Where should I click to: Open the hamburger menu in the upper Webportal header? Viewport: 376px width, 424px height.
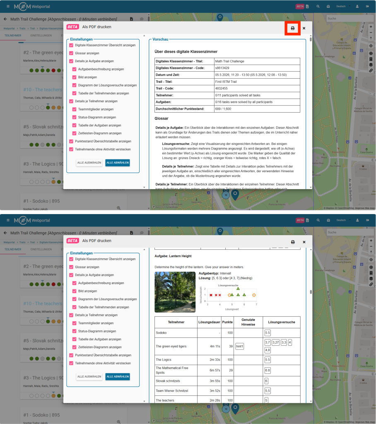8,6
